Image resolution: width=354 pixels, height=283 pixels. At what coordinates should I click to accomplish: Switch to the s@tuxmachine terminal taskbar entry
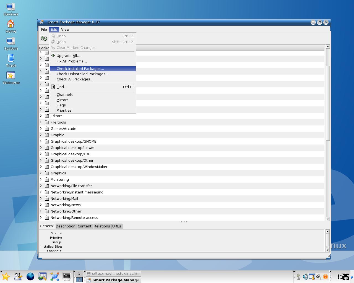[113, 273]
